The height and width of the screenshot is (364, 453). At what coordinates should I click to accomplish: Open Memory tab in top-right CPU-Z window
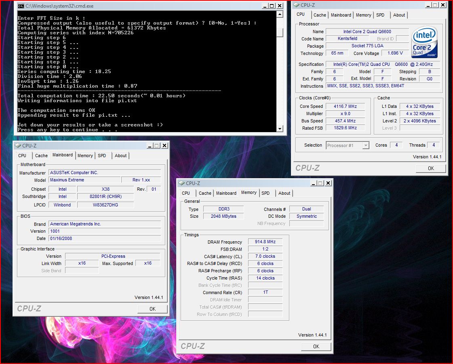(363, 15)
